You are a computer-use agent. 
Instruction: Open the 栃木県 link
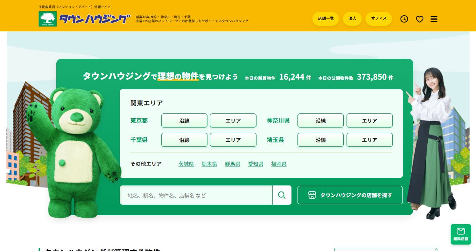point(209,164)
